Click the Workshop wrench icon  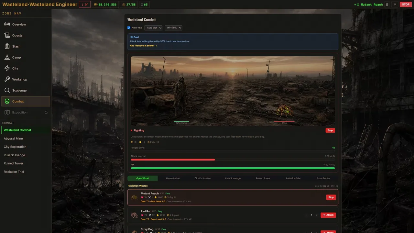tap(7, 79)
